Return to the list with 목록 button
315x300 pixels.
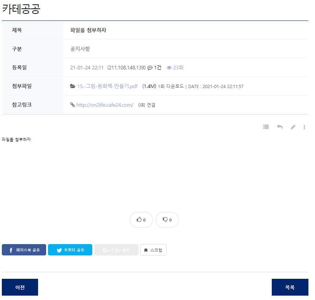click(290, 287)
